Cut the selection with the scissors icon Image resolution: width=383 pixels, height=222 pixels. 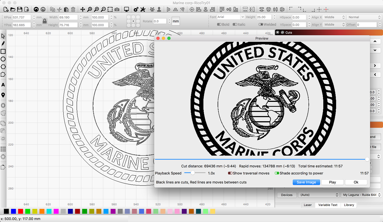click(59, 9)
